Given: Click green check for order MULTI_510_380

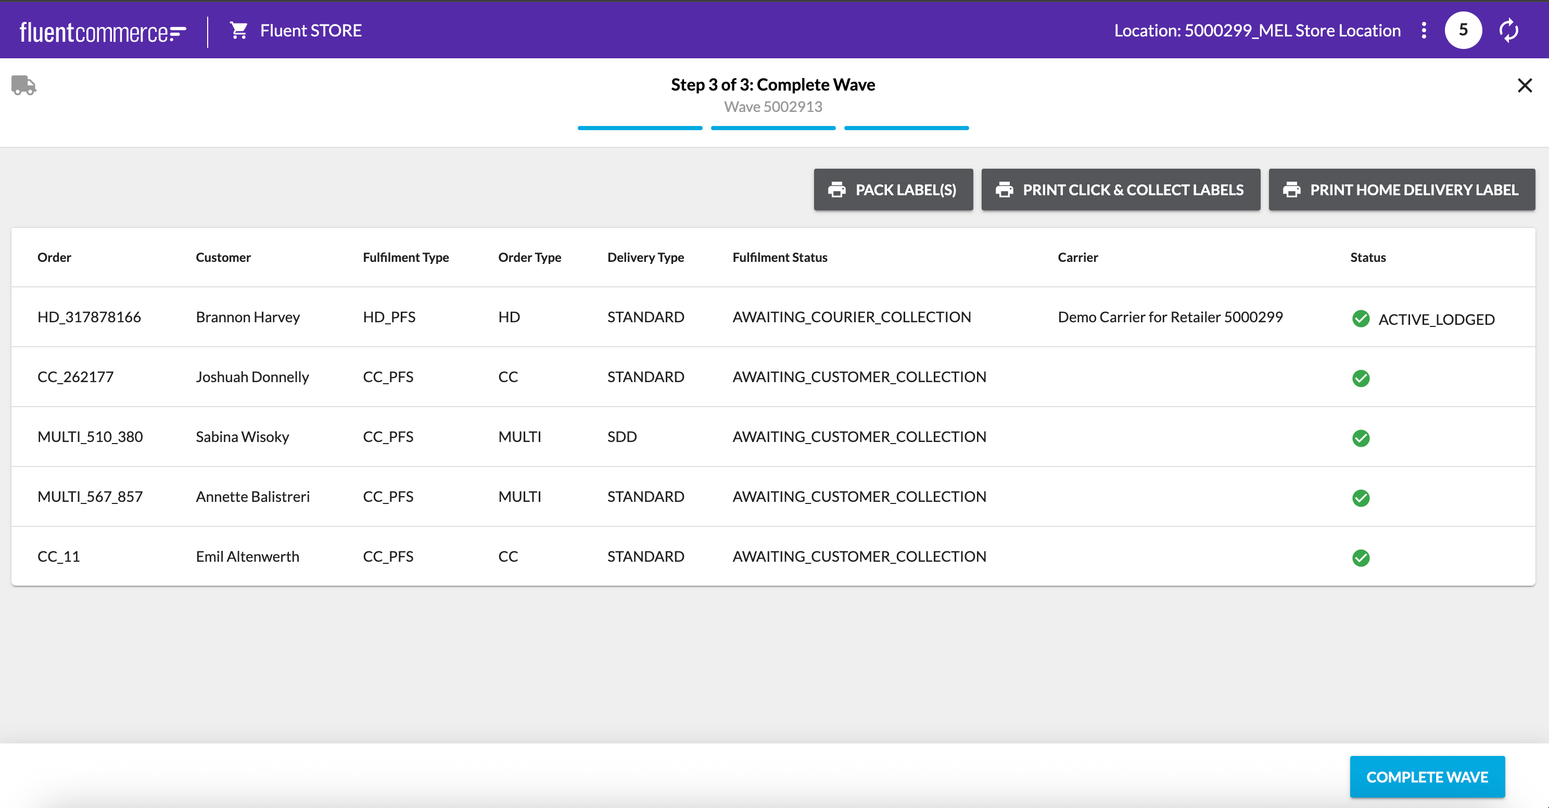Looking at the screenshot, I should (1361, 438).
